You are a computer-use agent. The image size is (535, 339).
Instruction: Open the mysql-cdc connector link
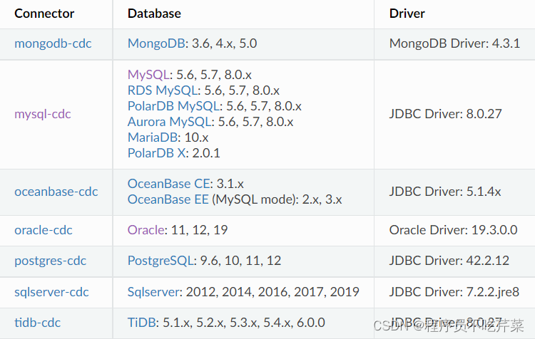coord(43,114)
